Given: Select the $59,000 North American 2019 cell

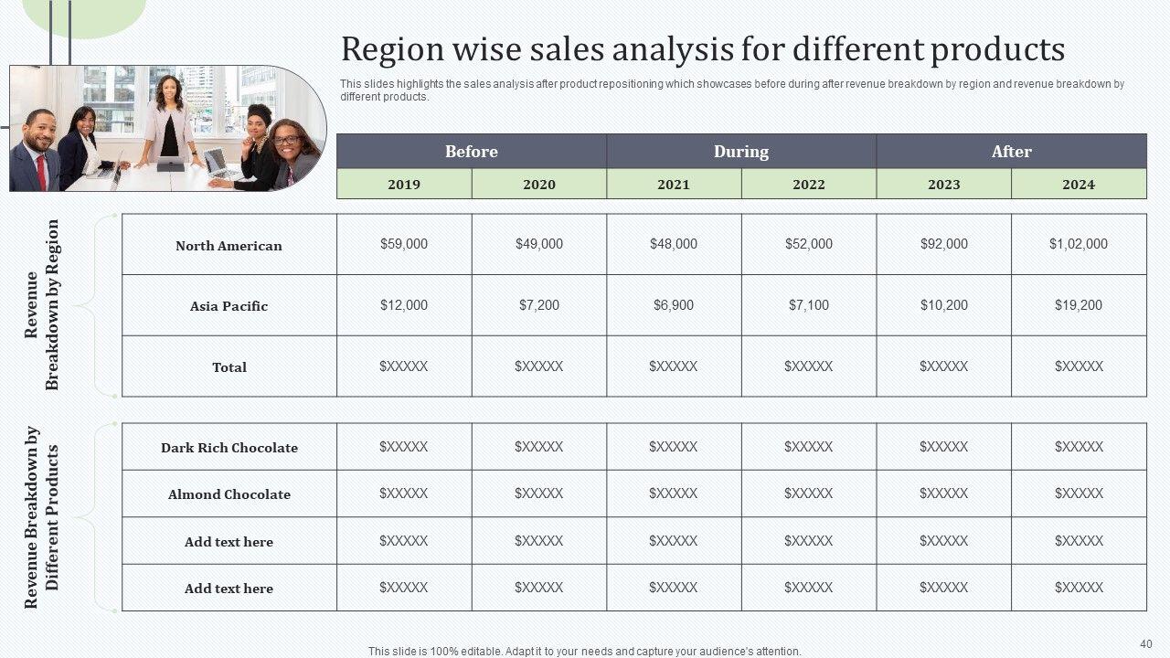Looking at the screenshot, I should (404, 244).
